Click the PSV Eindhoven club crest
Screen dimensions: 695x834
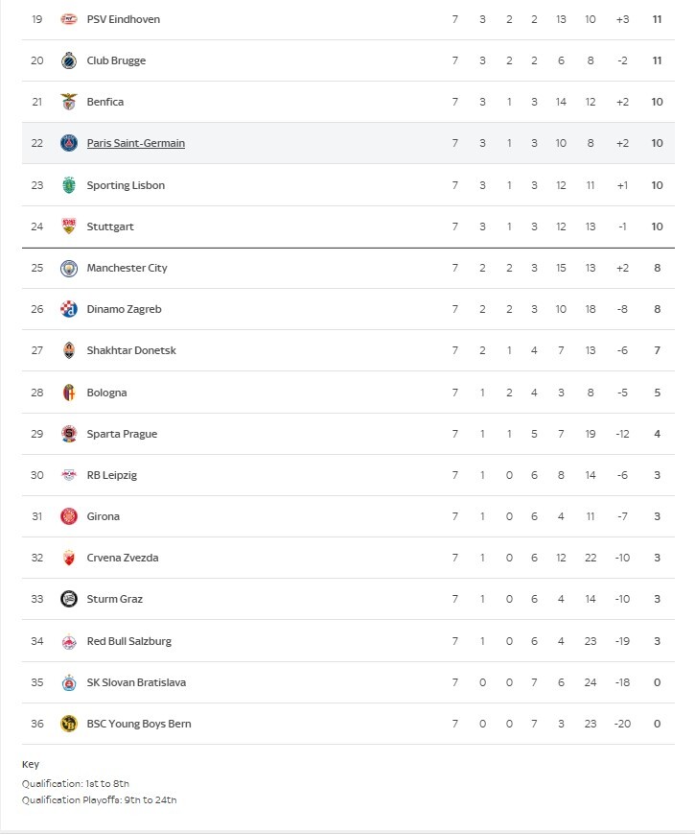click(69, 20)
